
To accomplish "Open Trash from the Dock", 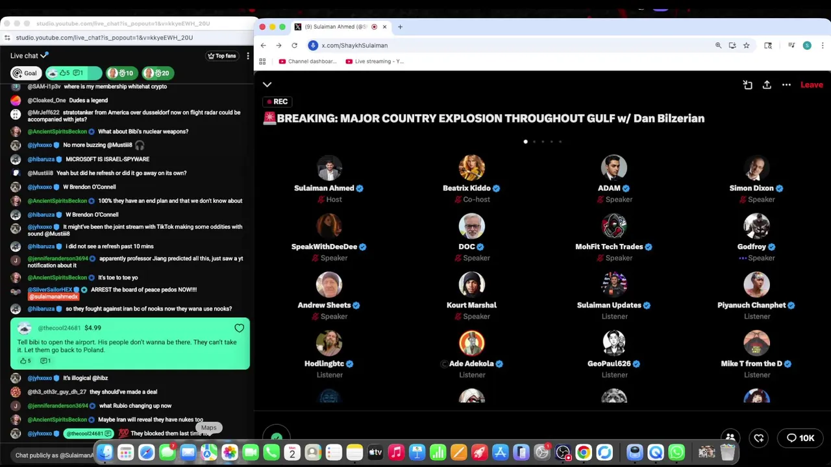I will (727, 452).
